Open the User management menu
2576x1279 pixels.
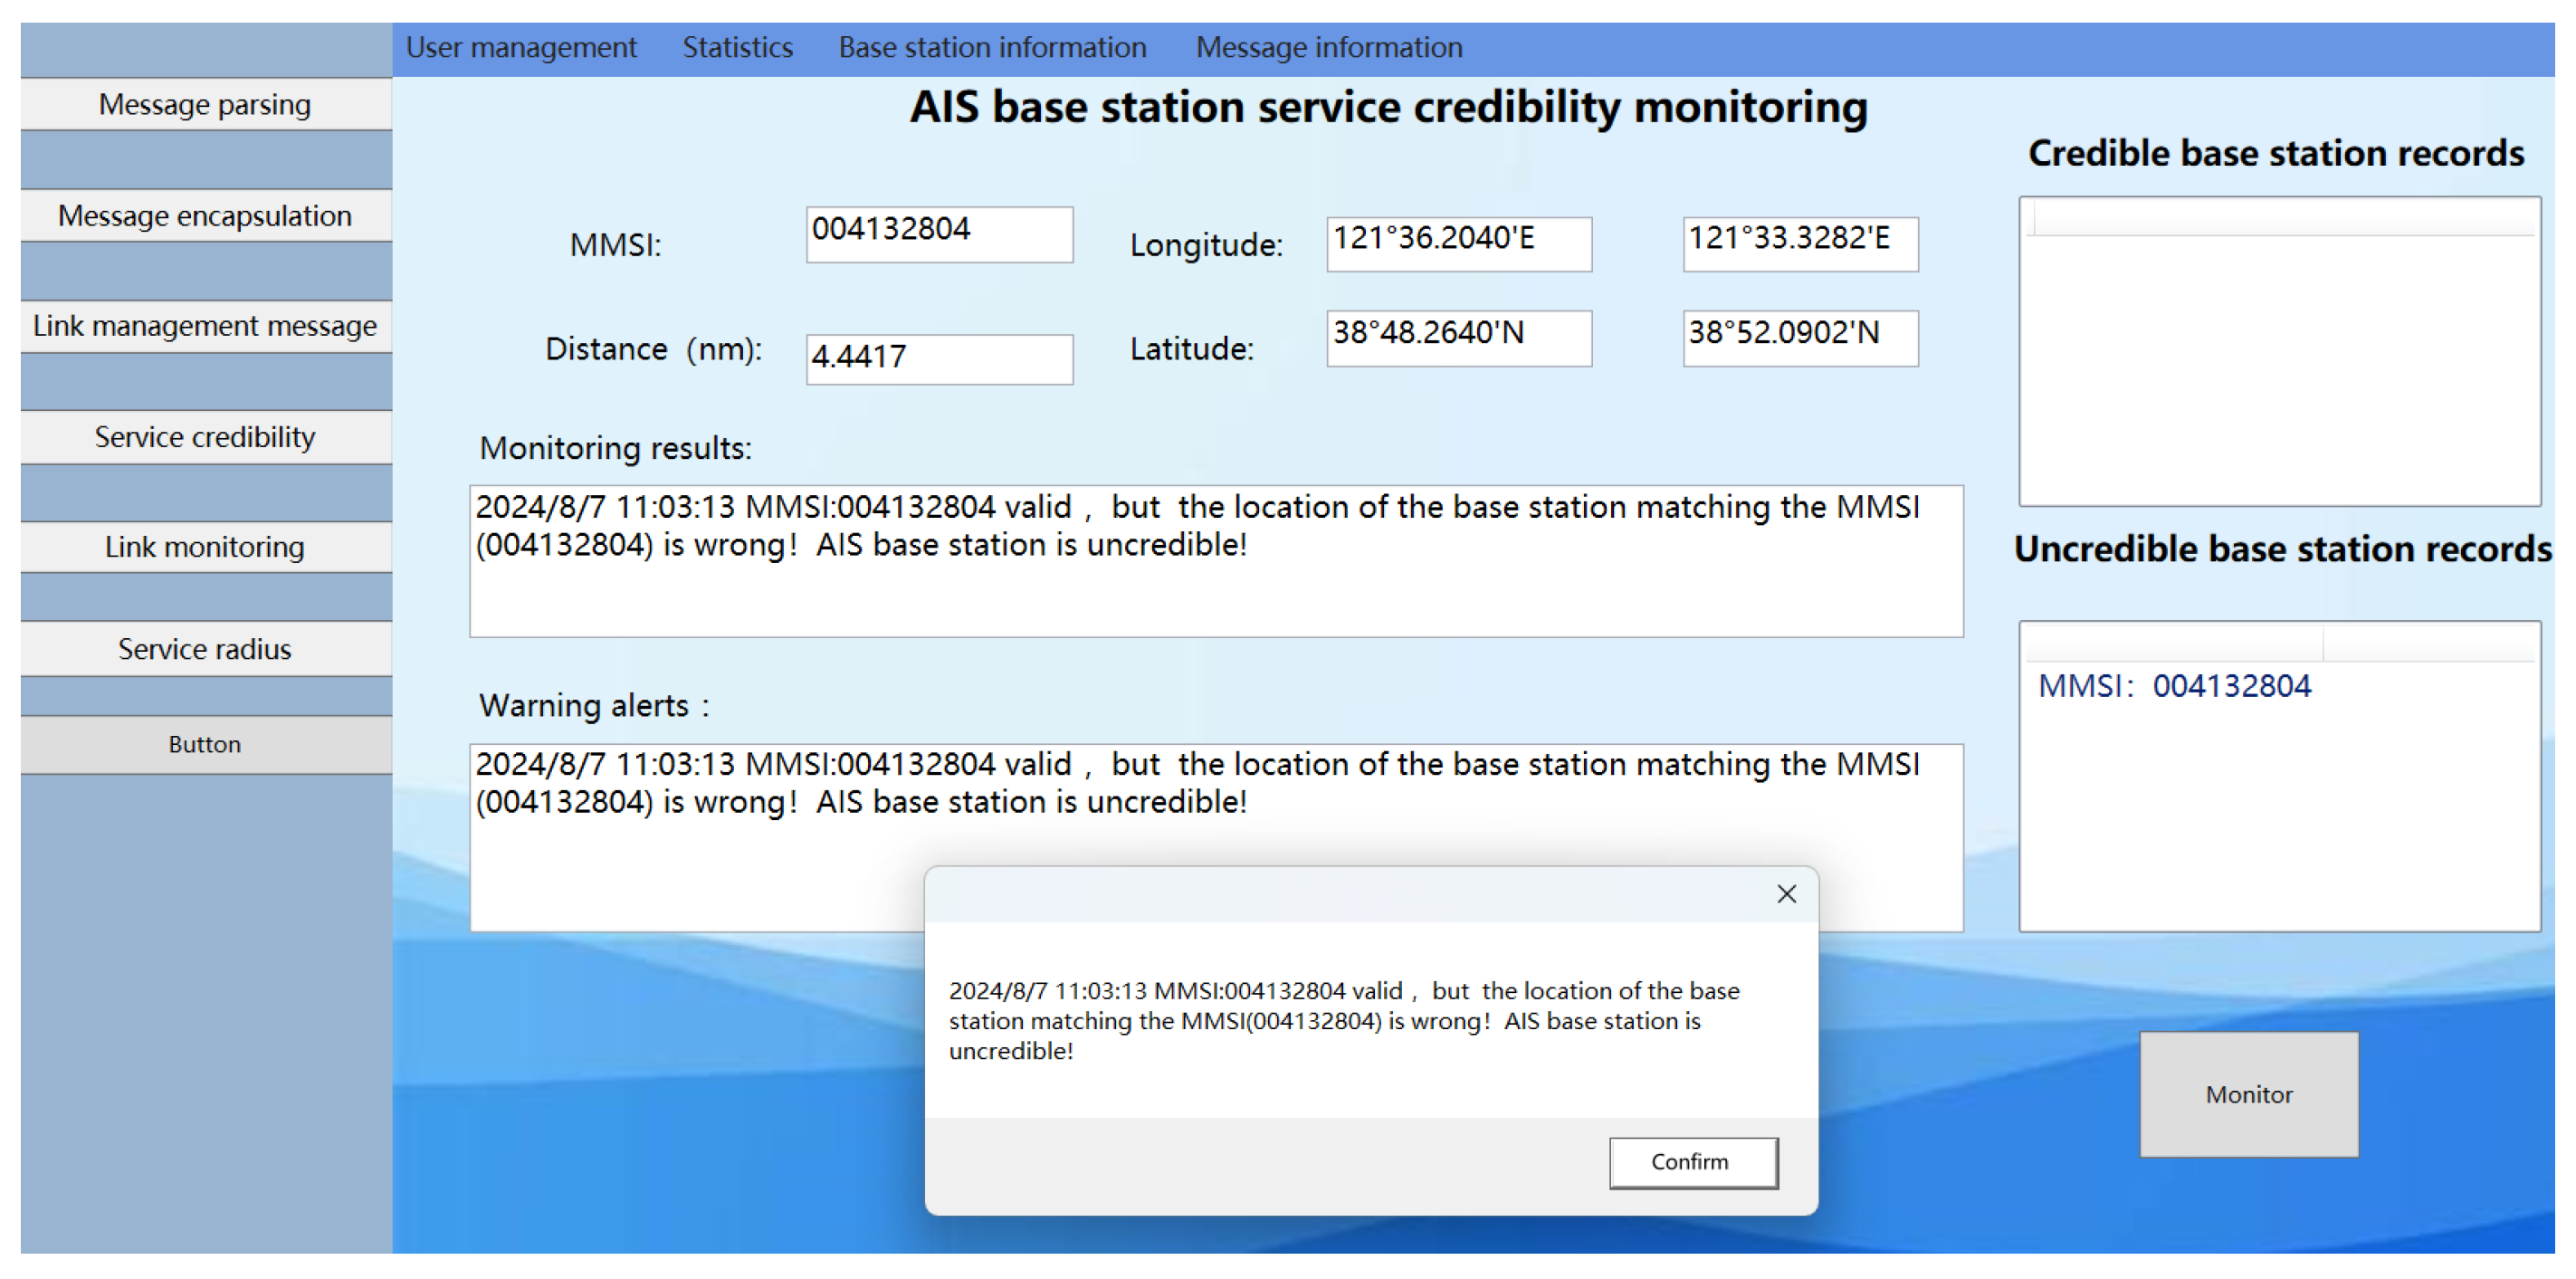pos(522,46)
